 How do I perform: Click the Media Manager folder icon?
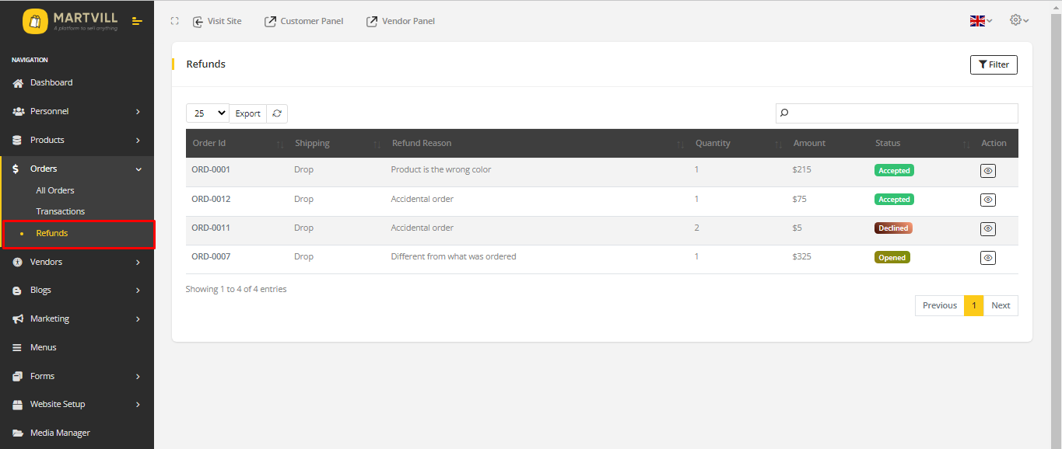click(x=18, y=433)
